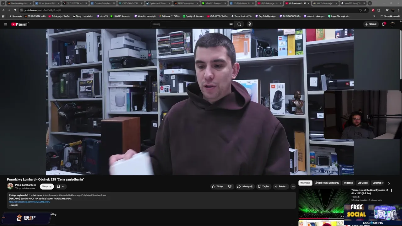Dislike the video with thumbs down

[230, 186]
